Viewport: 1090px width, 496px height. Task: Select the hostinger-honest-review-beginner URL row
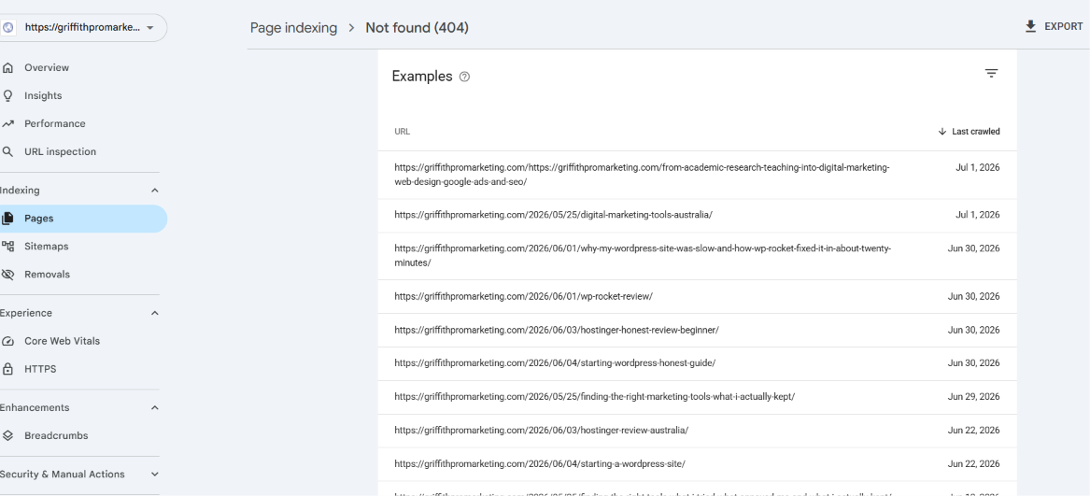coord(697,330)
